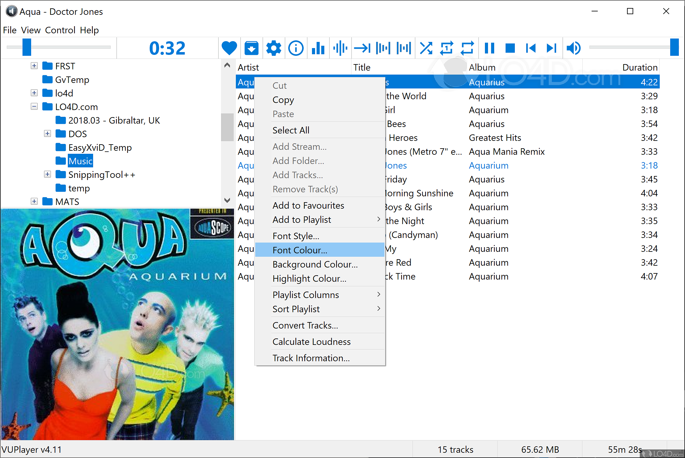Image resolution: width=685 pixels, height=458 pixels.
Task: Click the download/archive icon on toolbar
Action: tap(252, 48)
